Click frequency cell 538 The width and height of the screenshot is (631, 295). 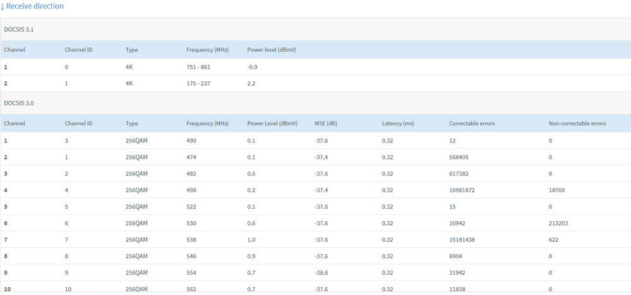191,240
